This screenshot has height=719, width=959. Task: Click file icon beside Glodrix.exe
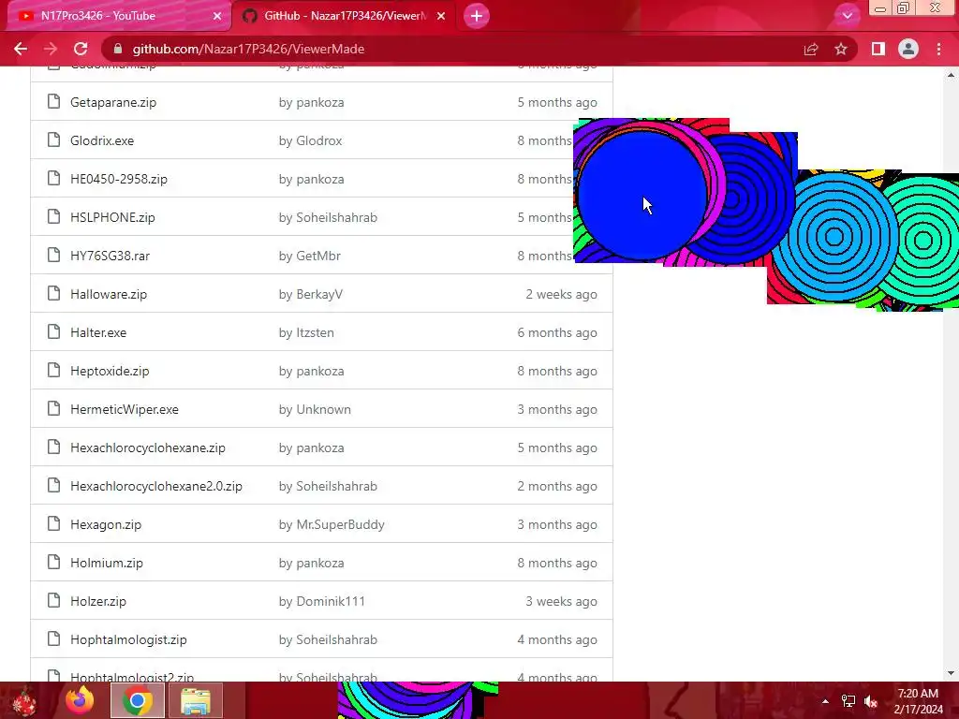pyautogui.click(x=53, y=140)
